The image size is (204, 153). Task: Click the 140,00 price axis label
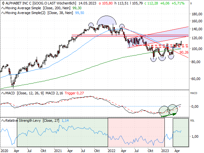pos(197,29)
